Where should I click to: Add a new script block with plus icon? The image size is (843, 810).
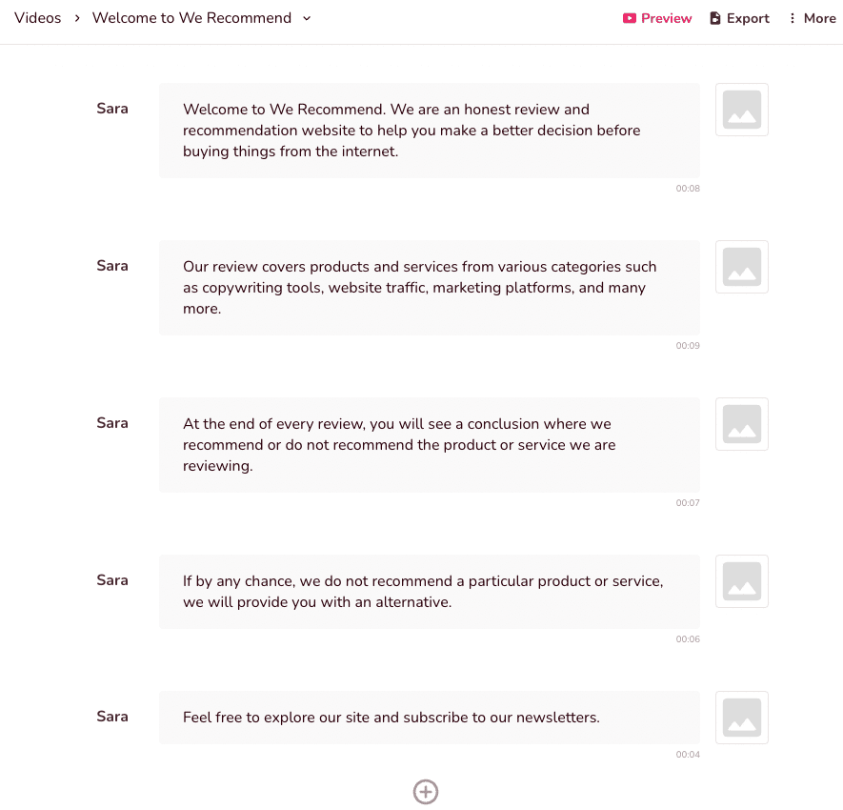[x=426, y=792]
